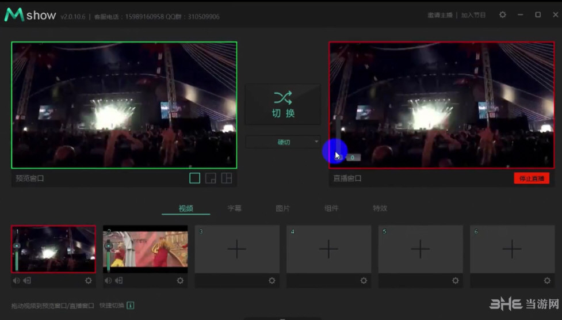The width and height of the screenshot is (562, 320).
Task: Show the 快捷切换 shortcut info icon
Action: click(130, 305)
